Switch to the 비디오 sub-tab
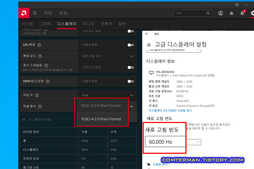Screen dimensions: 254x169 point(89,24)
